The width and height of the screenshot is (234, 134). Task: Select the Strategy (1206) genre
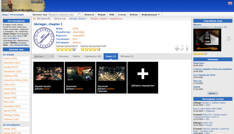pos(16,115)
